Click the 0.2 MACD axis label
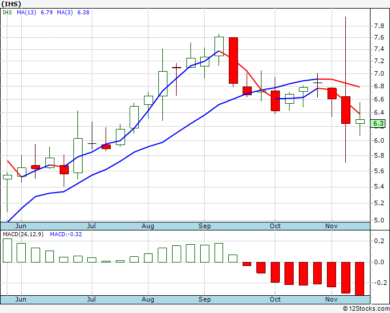The height and width of the screenshot is (313, 390). pyautogui.click(x=379, y=241)
